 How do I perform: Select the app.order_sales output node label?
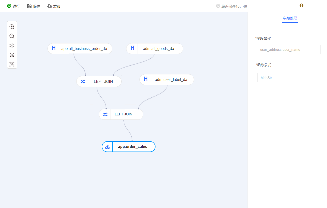[132, 147]
